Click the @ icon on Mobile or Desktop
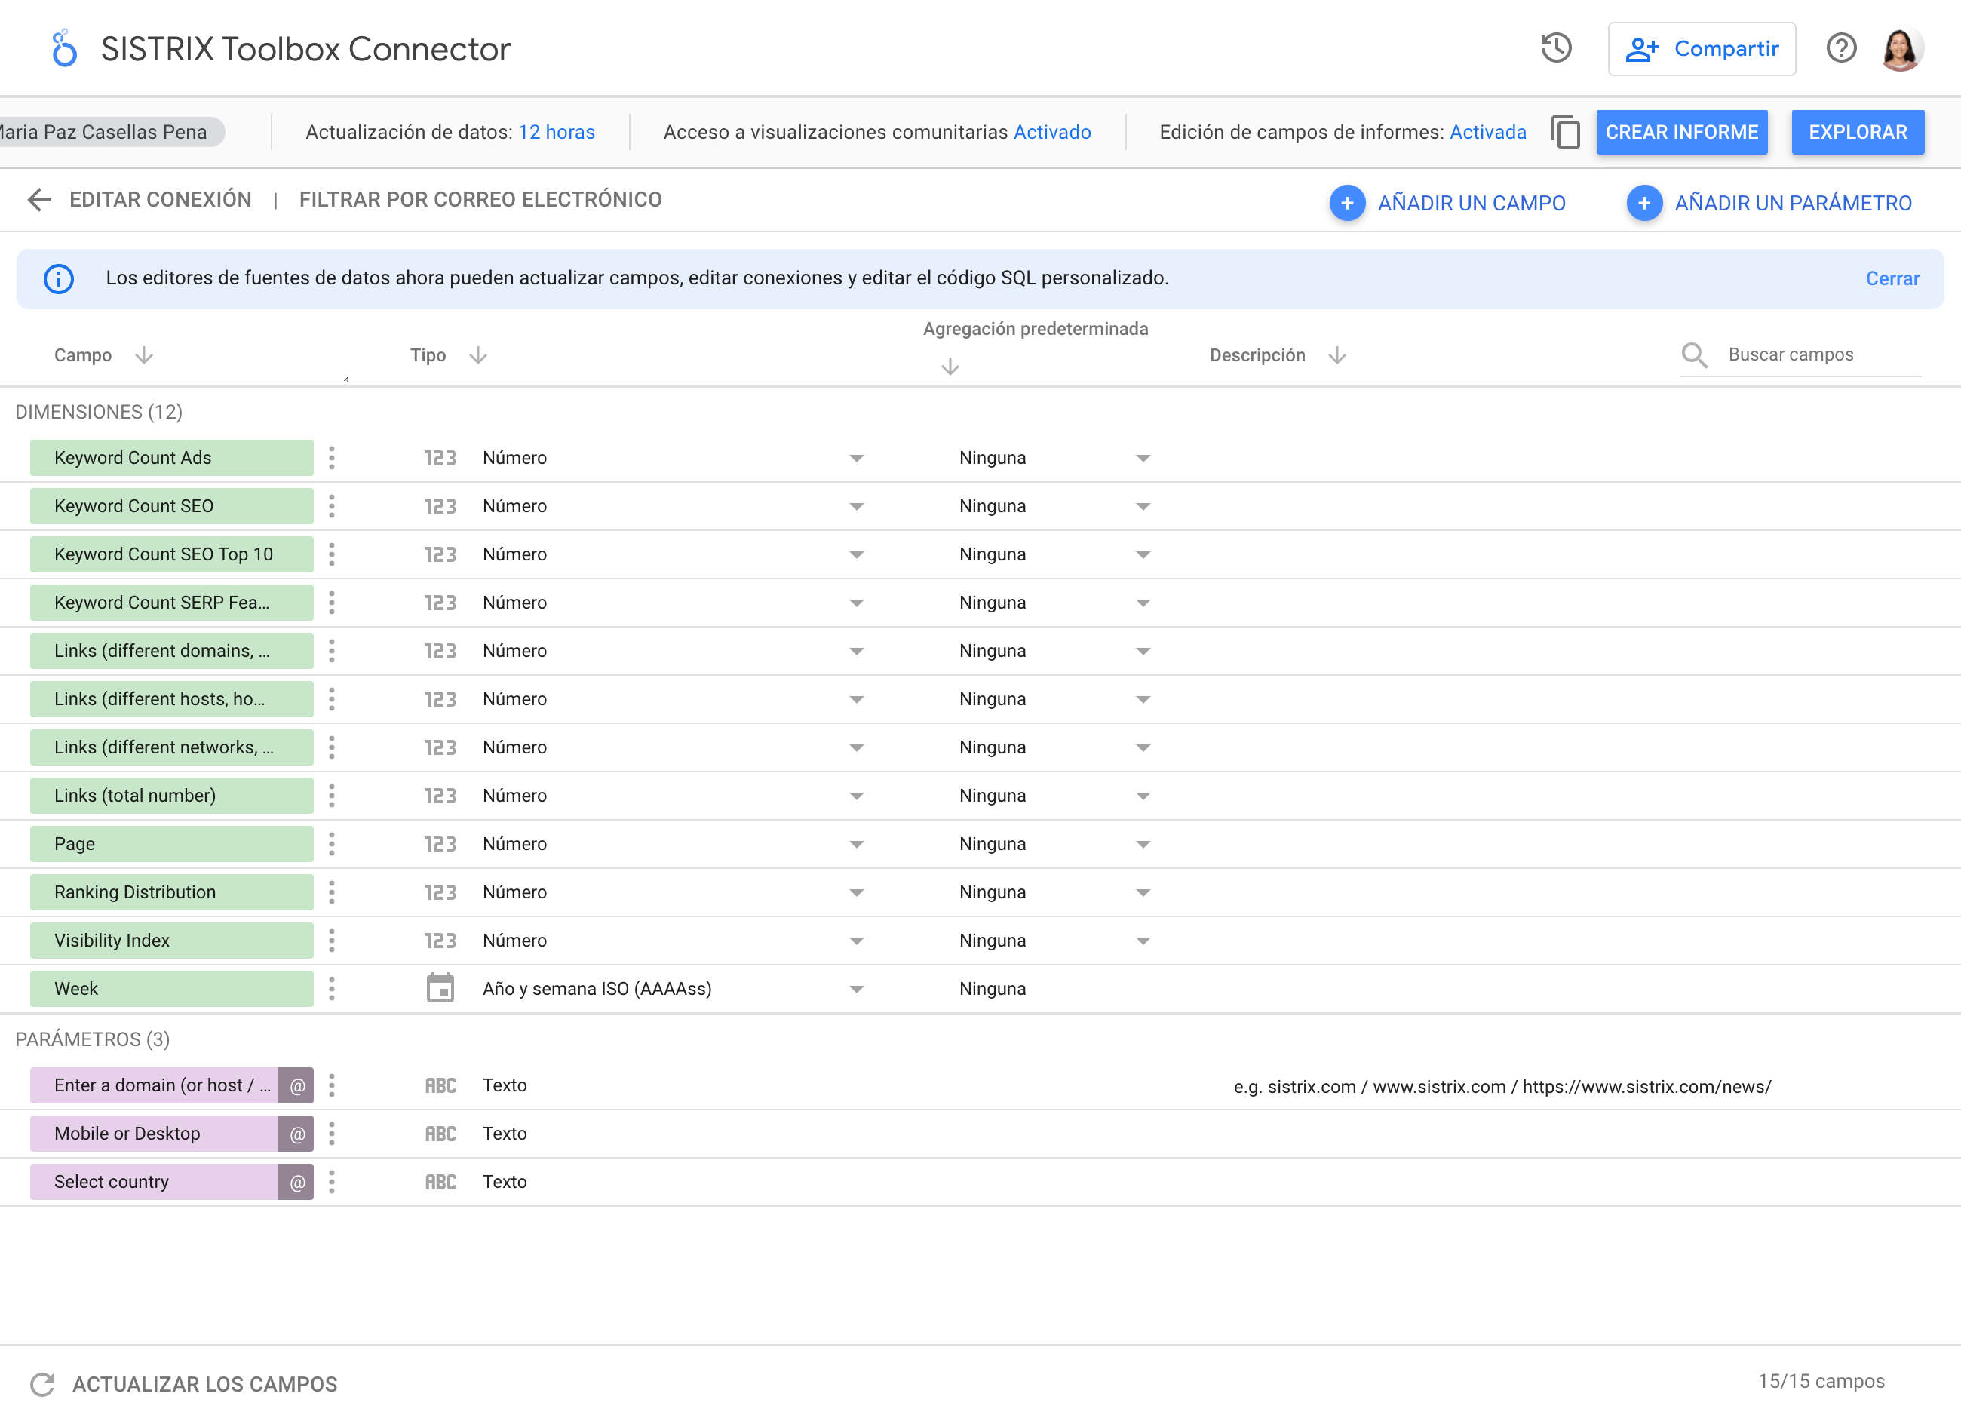Image resolution: width=1961 pixels, height=1424 pixels. (296, 1134)
